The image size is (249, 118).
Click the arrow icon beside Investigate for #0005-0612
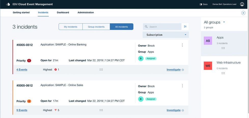click(183, 110)
